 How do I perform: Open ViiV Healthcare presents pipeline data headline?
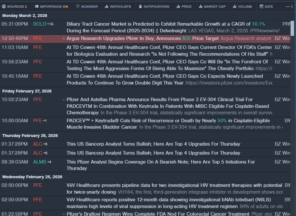point(174,188)
